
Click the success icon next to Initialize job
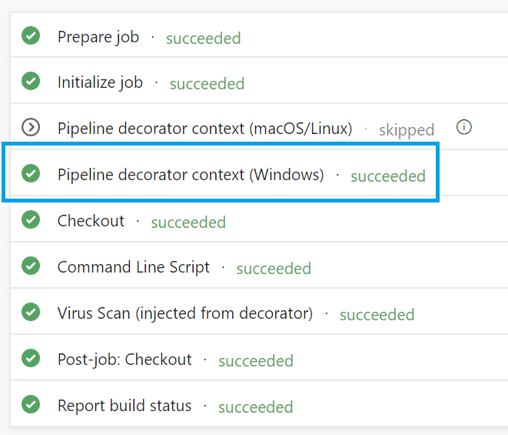tap(31, 82)
